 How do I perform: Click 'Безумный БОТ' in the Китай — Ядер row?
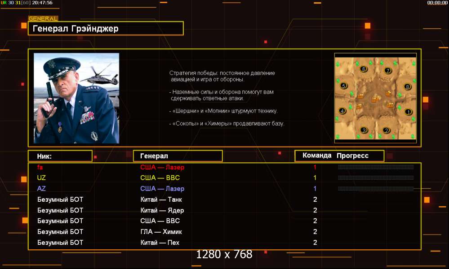[60, 210]
